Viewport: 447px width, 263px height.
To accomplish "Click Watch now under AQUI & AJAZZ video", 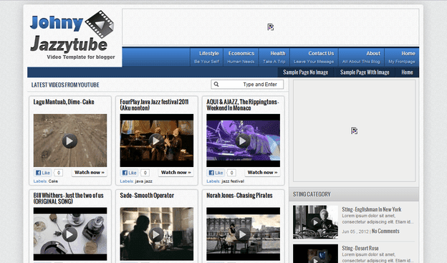I will click(x=263, y=173).
